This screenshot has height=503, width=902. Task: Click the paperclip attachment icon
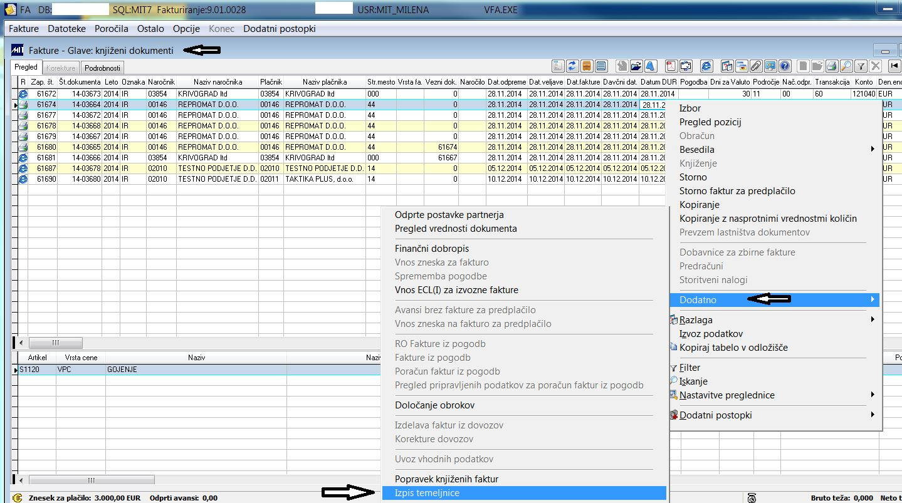point(757,66)
